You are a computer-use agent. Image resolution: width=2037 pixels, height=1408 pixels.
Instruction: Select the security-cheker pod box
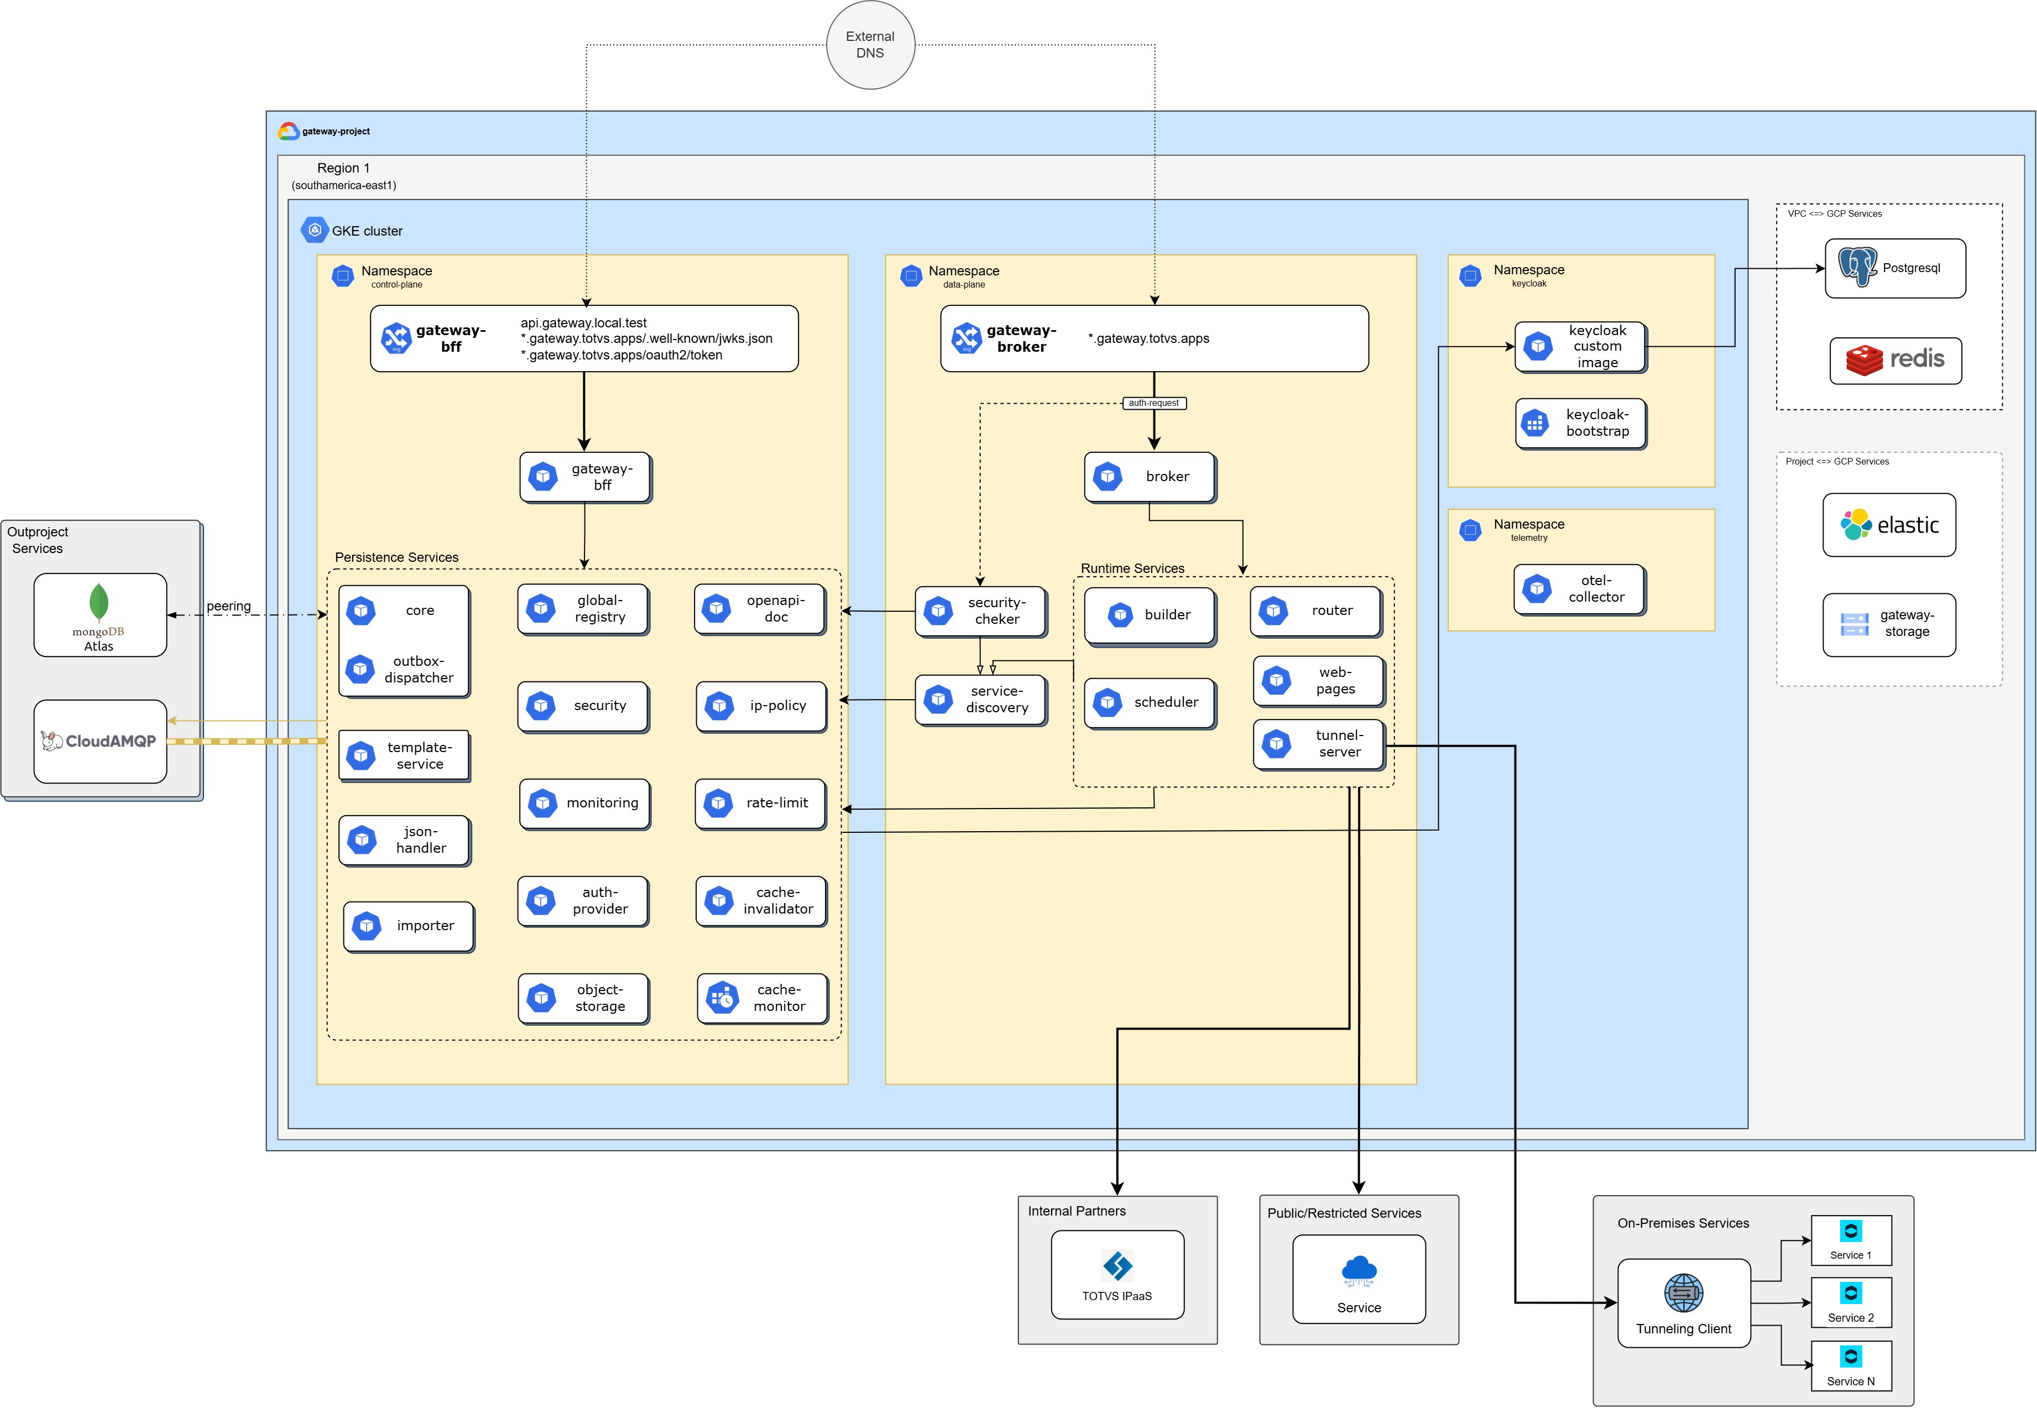(980, 612)
